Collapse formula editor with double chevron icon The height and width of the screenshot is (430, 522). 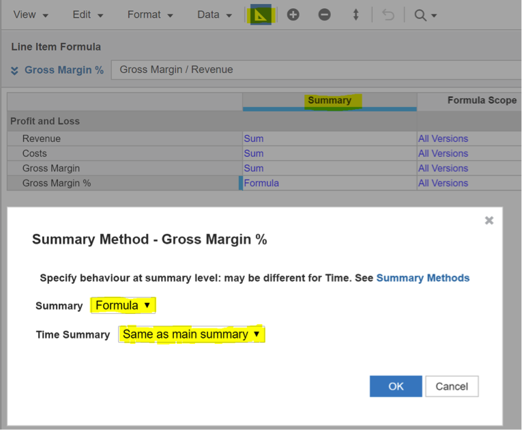click(14, 70)
